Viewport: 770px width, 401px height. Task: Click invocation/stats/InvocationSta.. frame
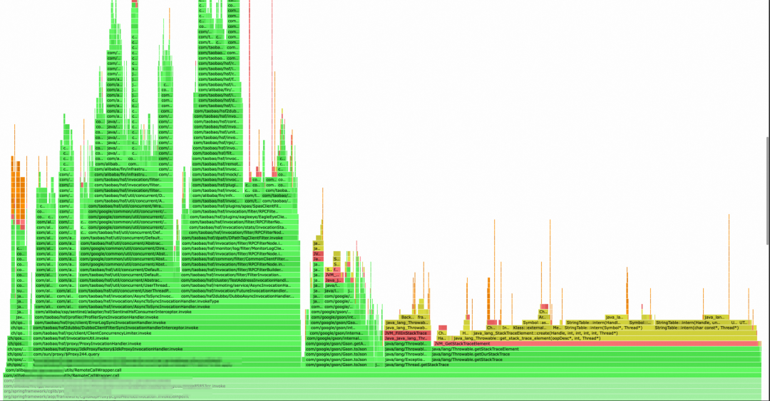tap(244, 227)
